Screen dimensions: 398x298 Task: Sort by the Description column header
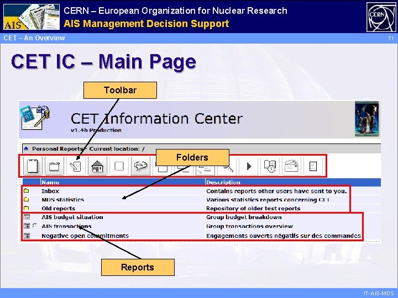pyautogui.click(x=223, y=182)
